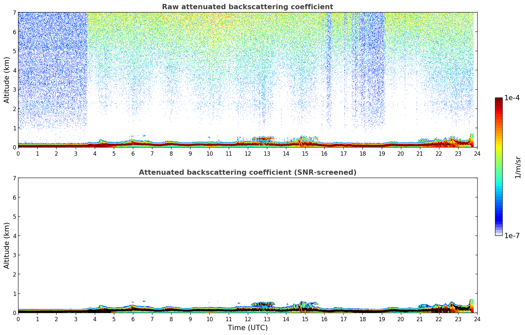Viewport: 525px width, 335px height.
Task: Click the '7' altitude tick on top plot
Action: point(14,12)
